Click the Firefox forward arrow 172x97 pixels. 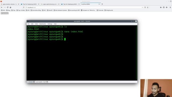click(5, 7)
